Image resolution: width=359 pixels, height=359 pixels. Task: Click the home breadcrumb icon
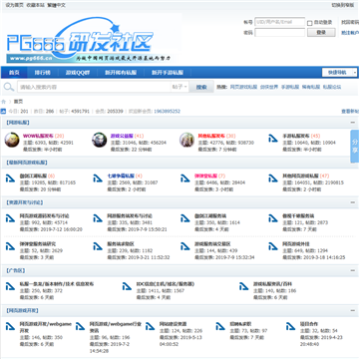(4, 102)
